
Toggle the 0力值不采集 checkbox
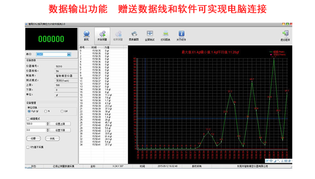tap(28, 147)
